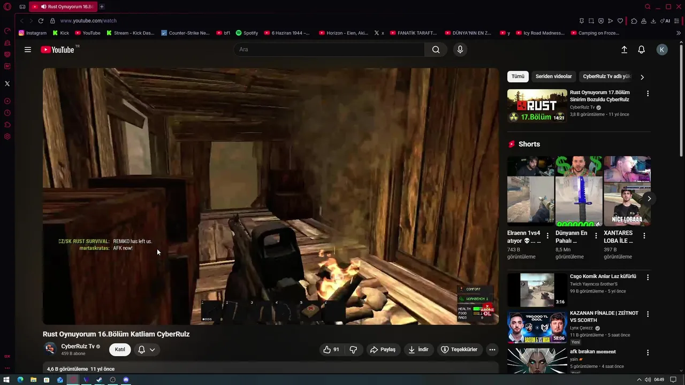Viewport: 685px width, 385px height.
Task: Click the ad blocker shield icon
Action: click(x=601, y=21)
